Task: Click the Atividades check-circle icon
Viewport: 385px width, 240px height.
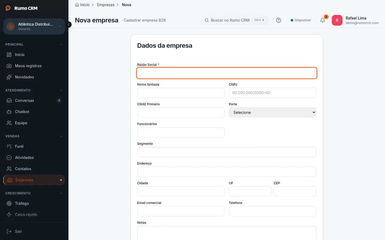Action: [x=9, y=157]
